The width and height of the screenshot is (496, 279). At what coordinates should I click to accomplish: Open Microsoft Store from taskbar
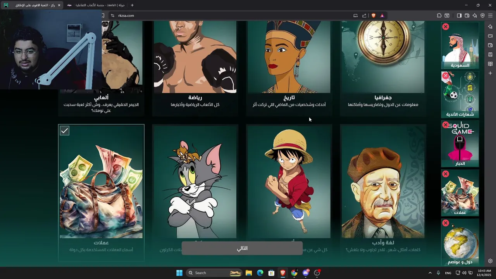pyautogui.click(x=272, y=273)
